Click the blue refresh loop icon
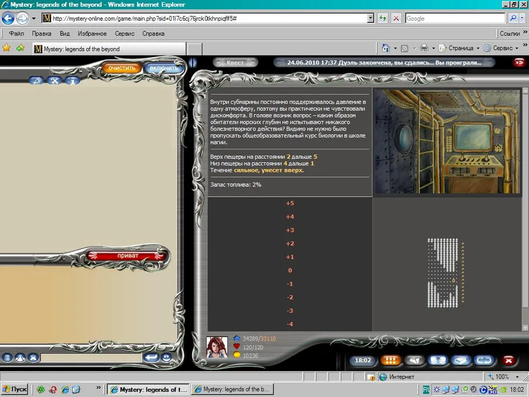The image size is (529, 397). [484, 360]
